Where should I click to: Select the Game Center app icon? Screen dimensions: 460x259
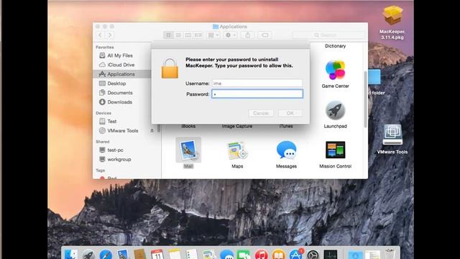pos(335,70)
